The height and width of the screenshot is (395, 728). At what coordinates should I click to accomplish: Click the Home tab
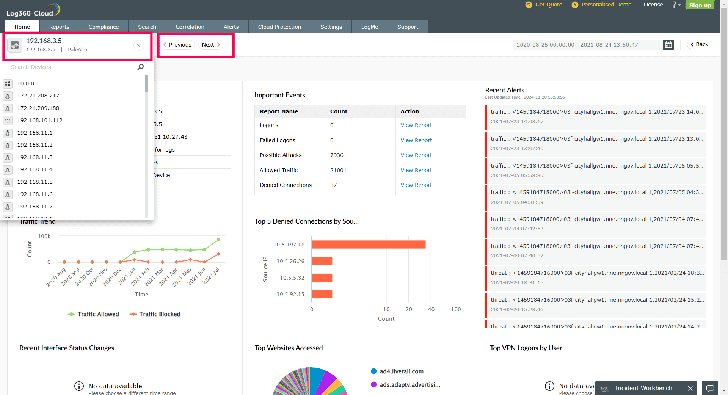pyautogui.click(x=22, y=27)
